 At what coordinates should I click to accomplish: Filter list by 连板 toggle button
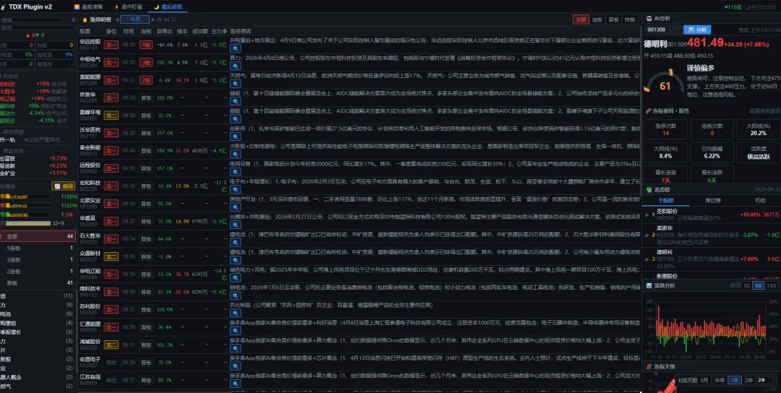pos(597,20)
